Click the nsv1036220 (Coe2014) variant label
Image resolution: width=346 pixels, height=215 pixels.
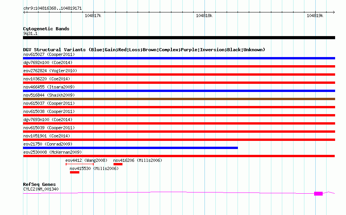47,79
